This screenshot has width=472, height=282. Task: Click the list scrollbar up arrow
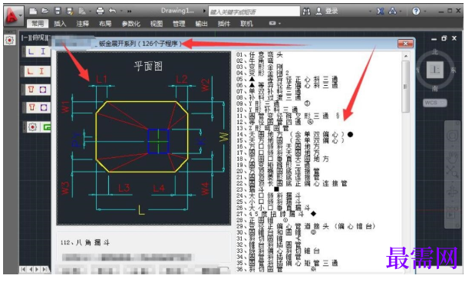(406, 56)
